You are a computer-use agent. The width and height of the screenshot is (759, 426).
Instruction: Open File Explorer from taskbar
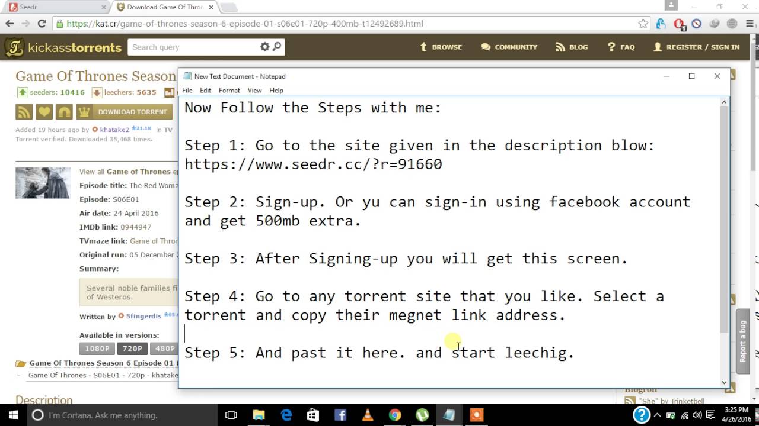coord(259,415)
